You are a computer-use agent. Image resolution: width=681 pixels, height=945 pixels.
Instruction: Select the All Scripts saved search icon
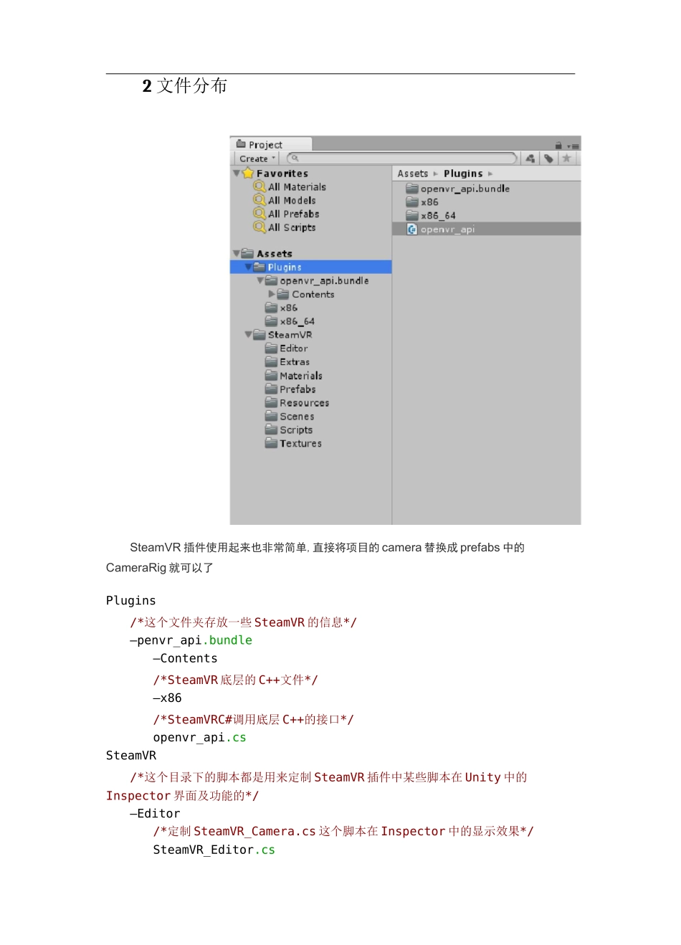click(x=259, y=227)
